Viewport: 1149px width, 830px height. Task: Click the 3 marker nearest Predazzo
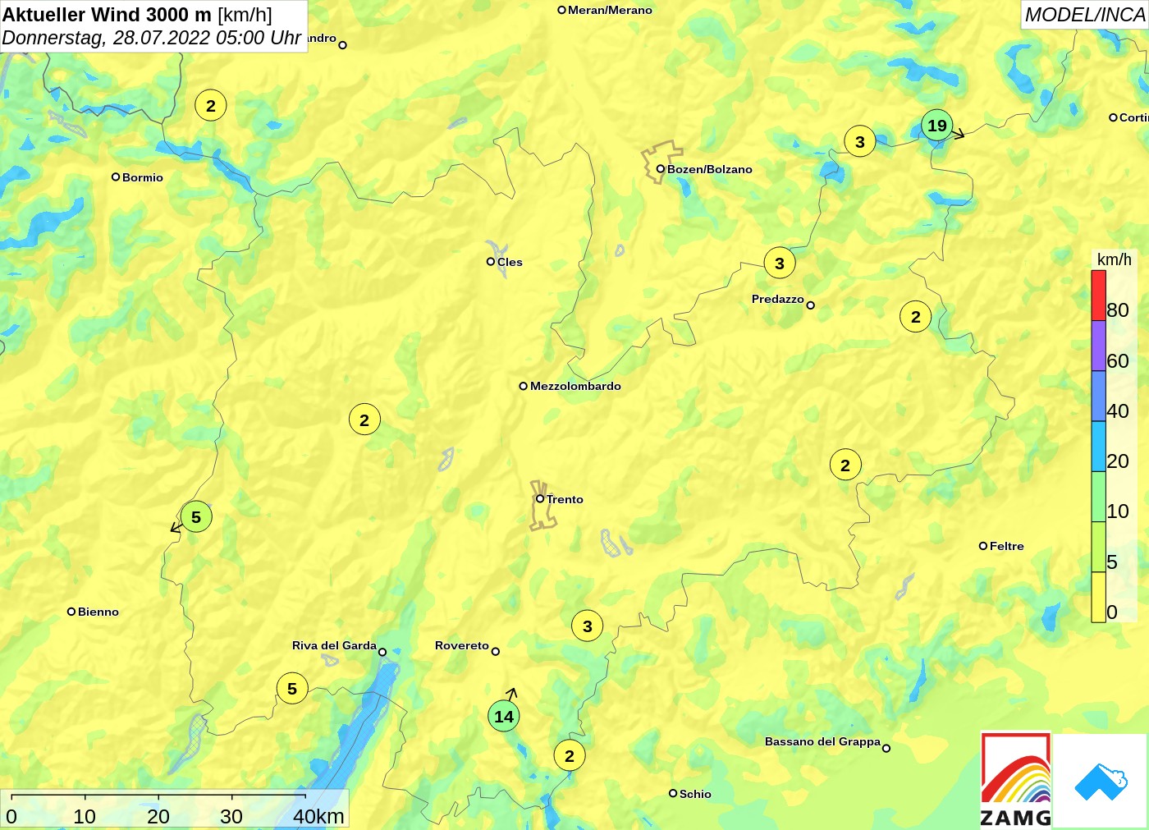(780, 263)
